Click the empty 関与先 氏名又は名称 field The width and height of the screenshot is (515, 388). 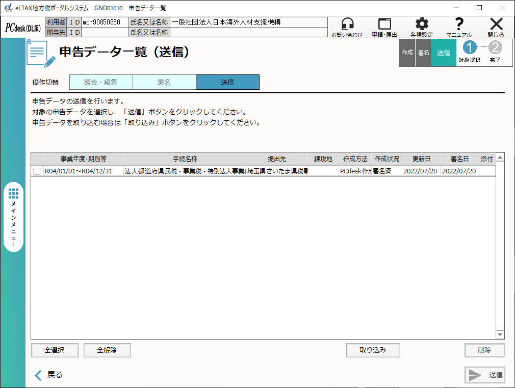point(249,33)
